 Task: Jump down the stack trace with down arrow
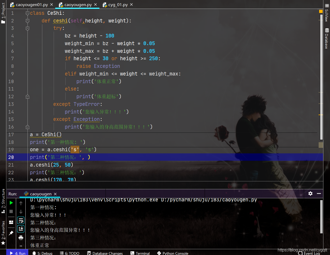[21, 212]
